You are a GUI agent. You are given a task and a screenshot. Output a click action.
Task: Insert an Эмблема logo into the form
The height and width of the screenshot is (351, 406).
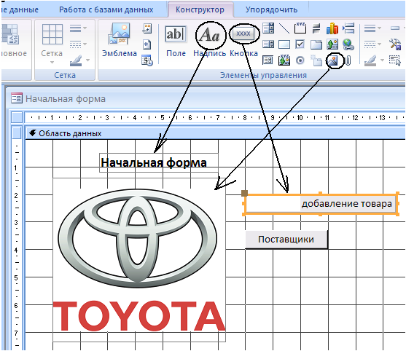click(119, 40)
